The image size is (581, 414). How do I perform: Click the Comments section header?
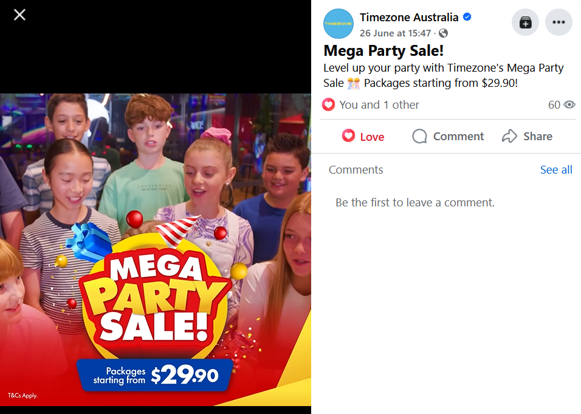pyautogui.click(x=356, y=170)
